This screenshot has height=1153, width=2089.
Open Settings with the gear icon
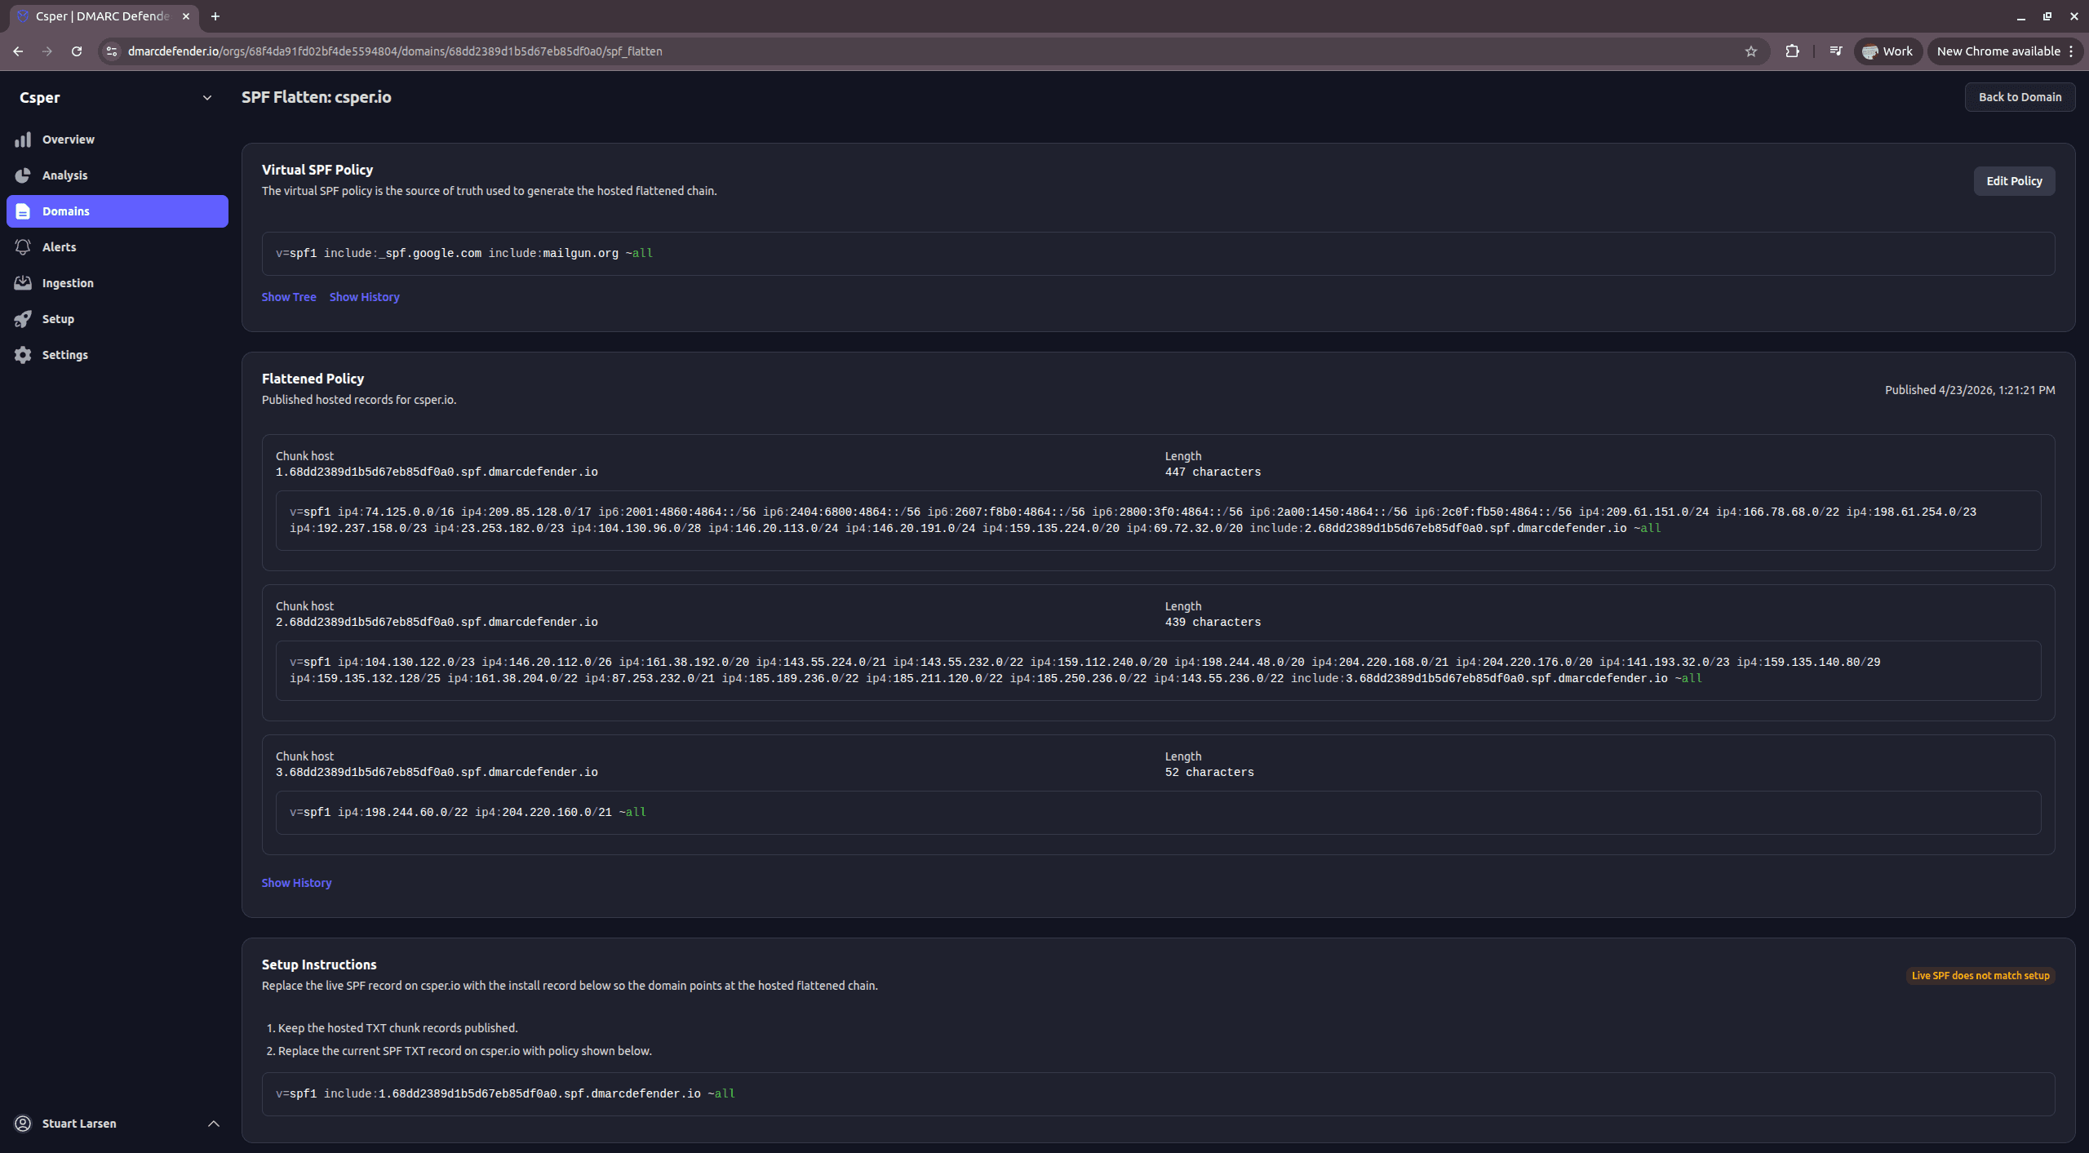click(24, 354)
